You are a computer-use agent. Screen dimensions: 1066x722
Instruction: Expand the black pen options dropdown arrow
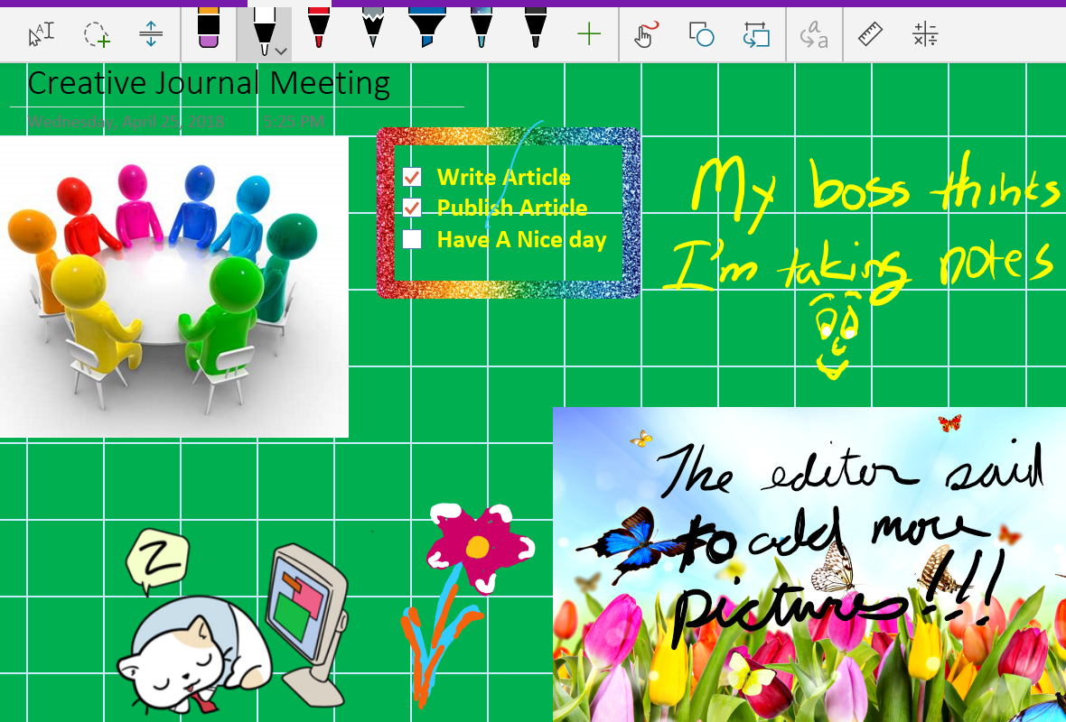[x=281, y=51]
